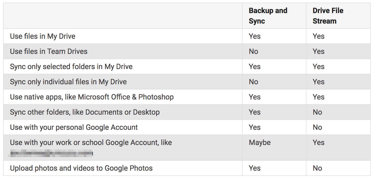Click Drive File Stream "No" for personal Google Account
The image size is (374, 178).
click(317, 127)
